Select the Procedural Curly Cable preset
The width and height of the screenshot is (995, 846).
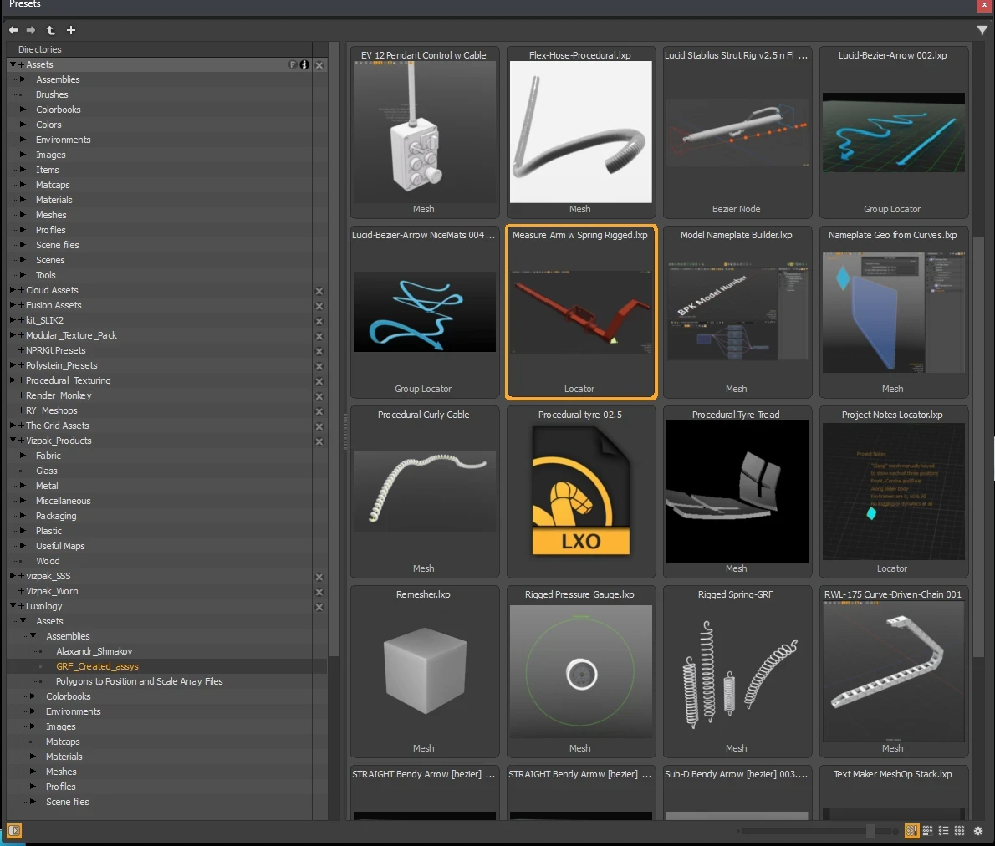pos(424,492)
